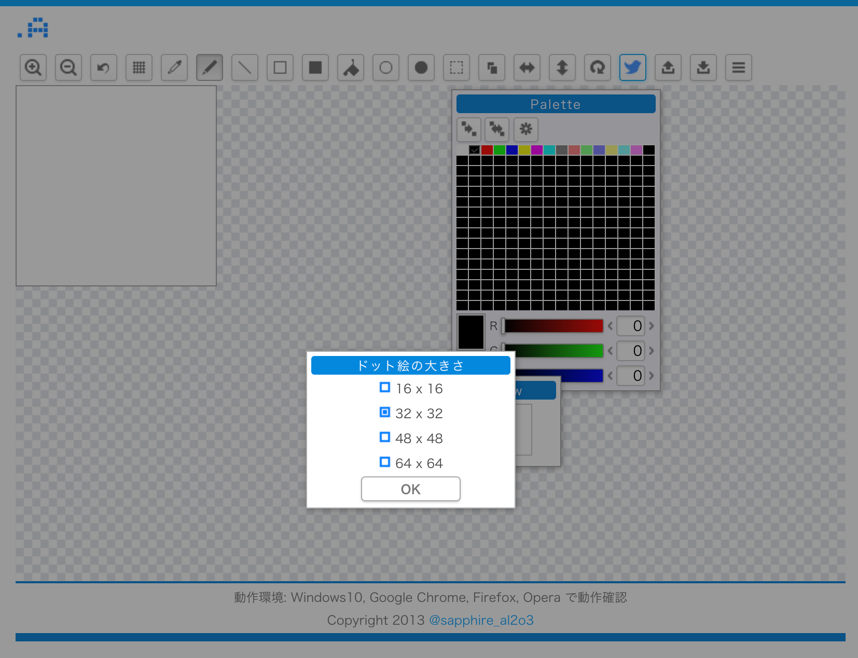Pick the magenta palette swatch
The height and width of the screenshot is (658, 858).
537,150
